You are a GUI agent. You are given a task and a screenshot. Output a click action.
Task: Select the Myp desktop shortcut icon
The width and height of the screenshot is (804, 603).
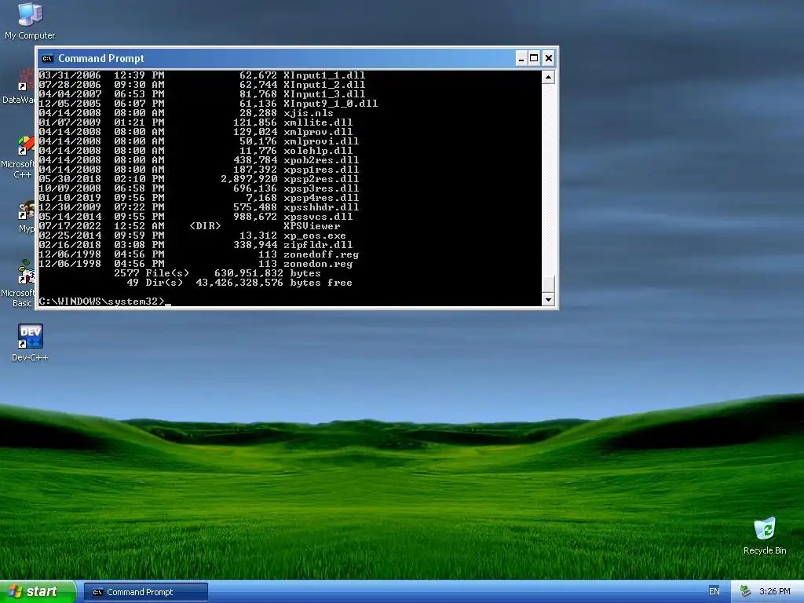click(26, 217)
